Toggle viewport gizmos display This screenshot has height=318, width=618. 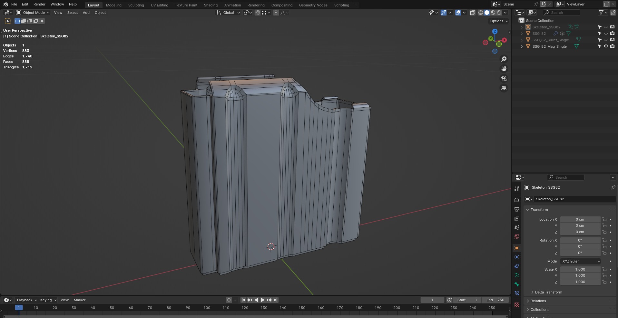(444, 13)
